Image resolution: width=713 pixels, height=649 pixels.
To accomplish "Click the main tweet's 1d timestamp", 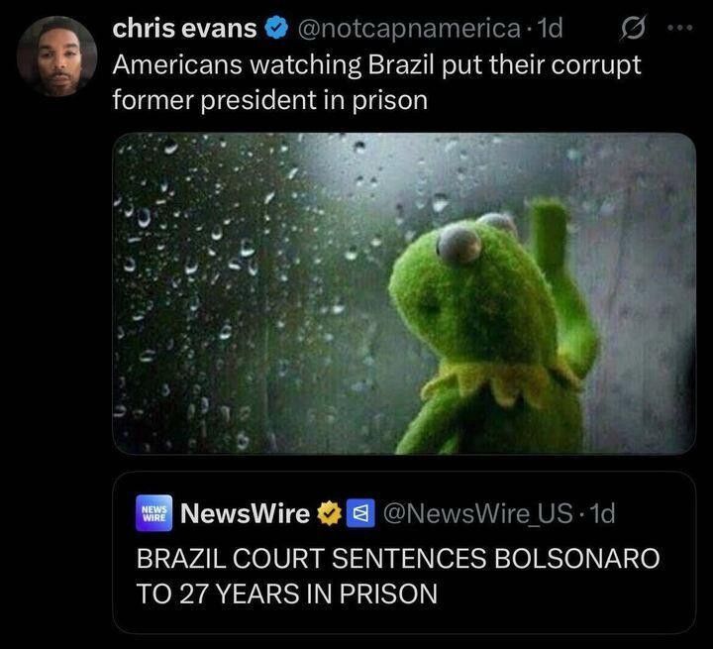I will coord(550,29).
